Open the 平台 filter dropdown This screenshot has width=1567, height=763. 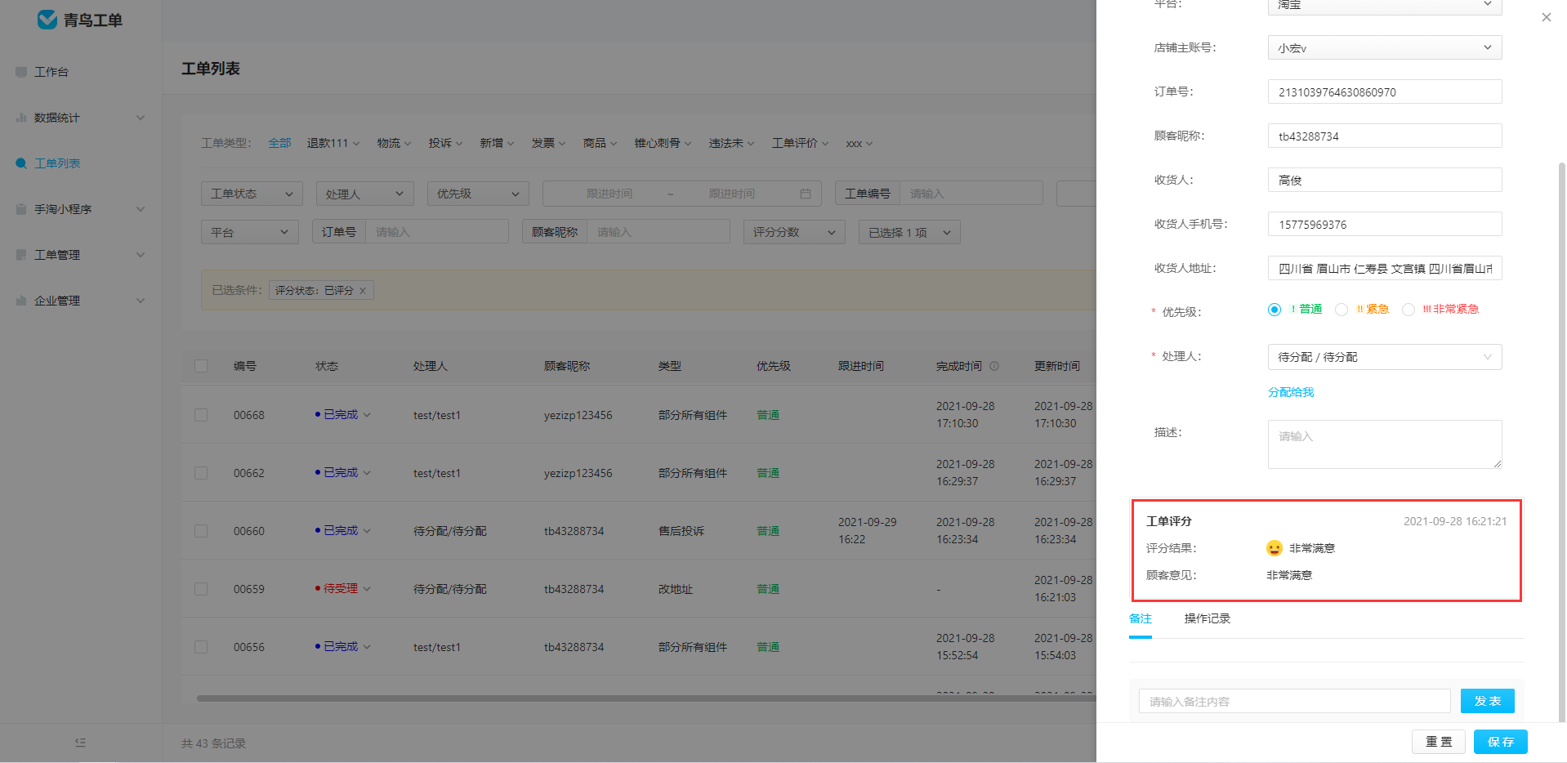click(x=250, y=232)
